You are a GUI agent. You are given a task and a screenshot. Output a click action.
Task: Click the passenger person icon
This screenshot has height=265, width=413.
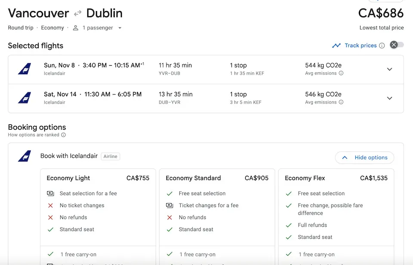(76, 28)
